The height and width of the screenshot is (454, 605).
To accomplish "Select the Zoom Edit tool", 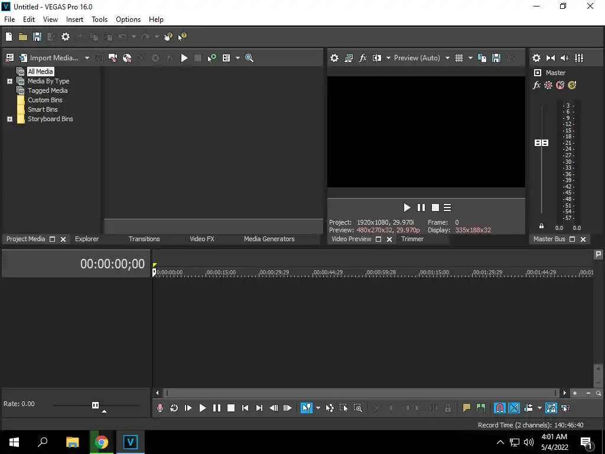I will pos(357,408).
